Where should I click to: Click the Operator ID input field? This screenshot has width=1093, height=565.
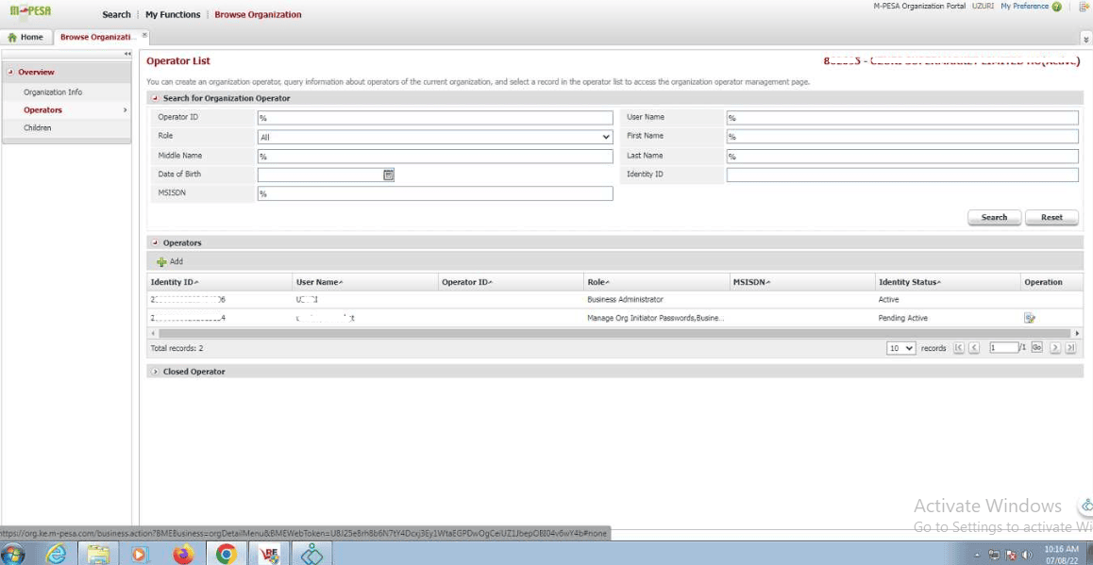(434, 118)
